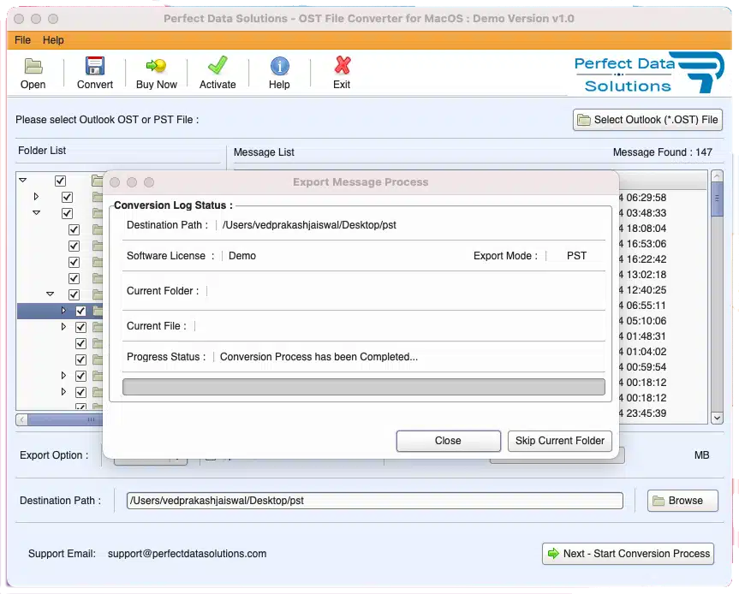Expand the first child folder under root

tap(36, 196)
